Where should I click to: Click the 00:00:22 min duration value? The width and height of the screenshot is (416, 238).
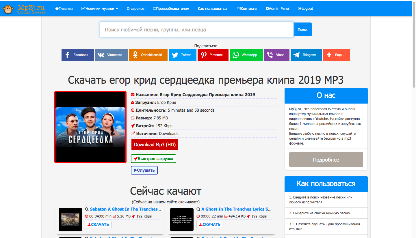click(x=212, y=216)
